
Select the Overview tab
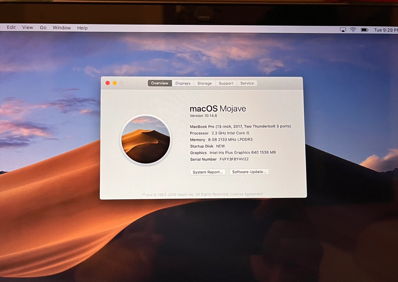coord(160,83)
